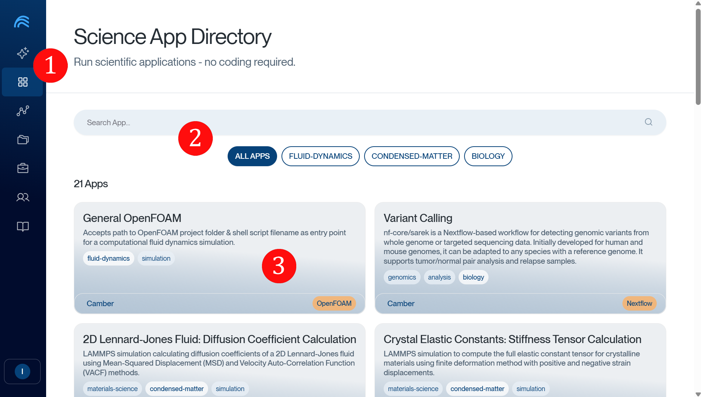This screenshot has width=701, height=397.
Task: Click the genomics tag on Variant Calling
Action: pos(401,277)
